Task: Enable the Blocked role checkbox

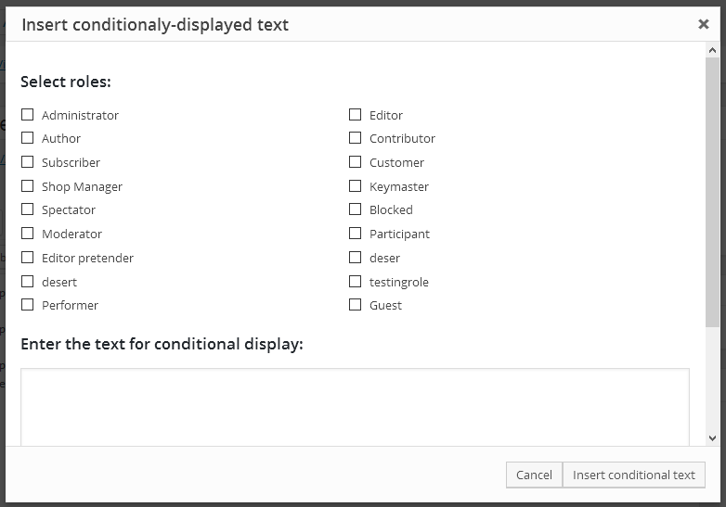Action: (x=356, y=209)
